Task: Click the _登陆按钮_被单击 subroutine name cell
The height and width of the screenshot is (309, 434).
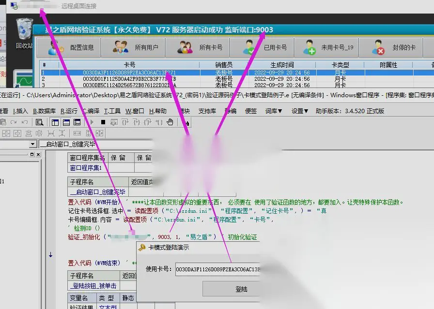Action: [x=93, y=285]
